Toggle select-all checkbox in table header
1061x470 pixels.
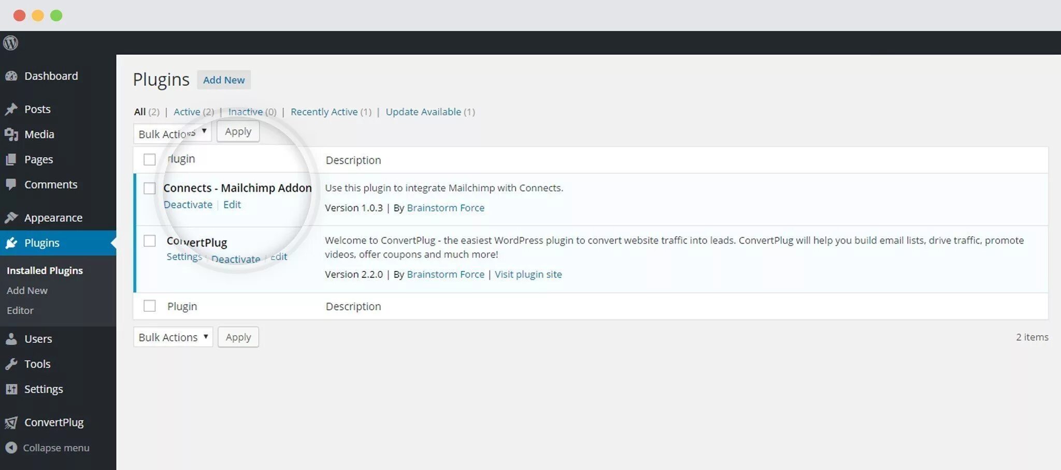(150, 159)
